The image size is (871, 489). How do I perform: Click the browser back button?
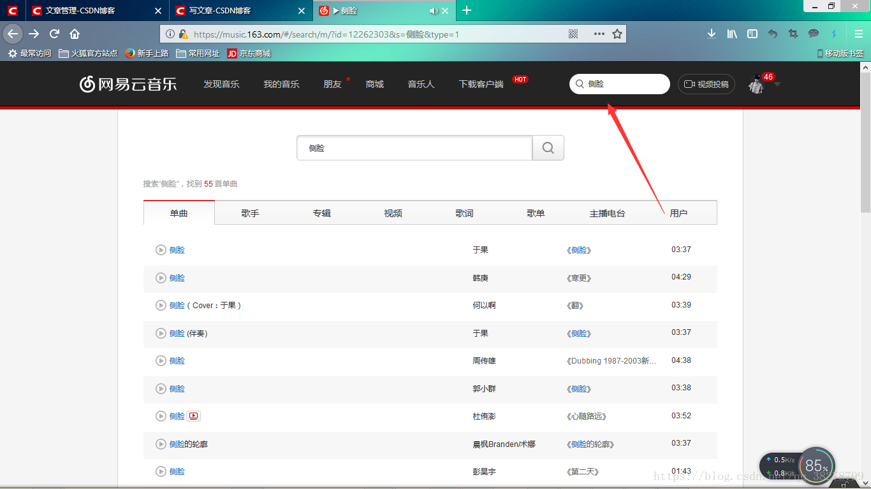pos(13,34)
